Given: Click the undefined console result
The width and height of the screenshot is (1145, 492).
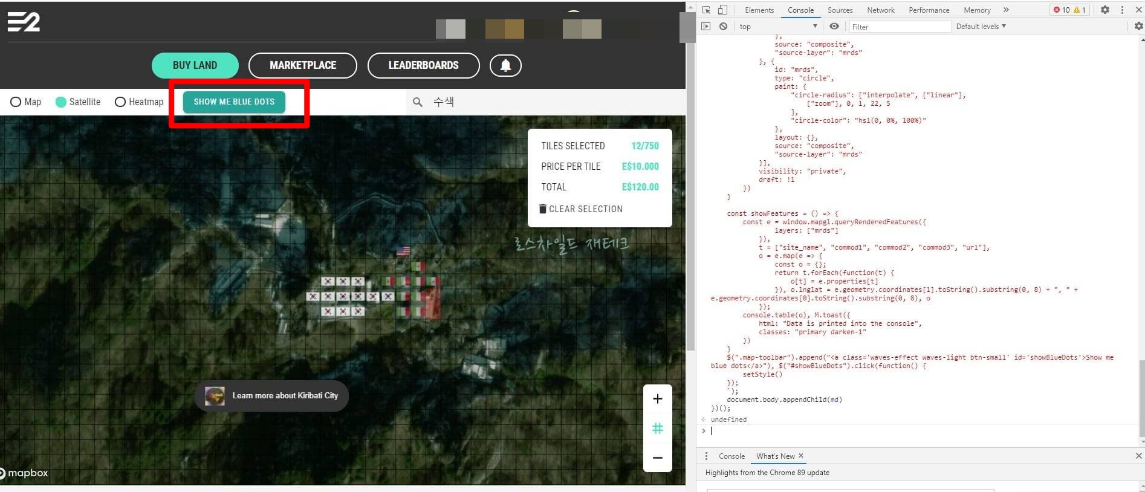Looking at the screenshot, I should [x=728, y=419].
